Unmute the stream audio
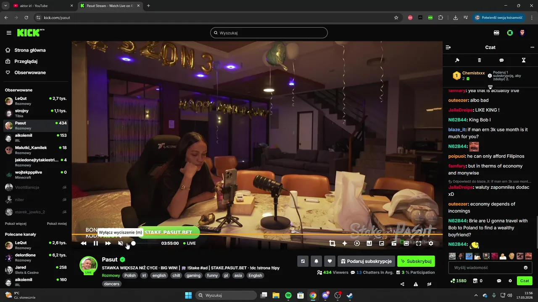This screenshot has height=302, width=538. pos(121,243)
